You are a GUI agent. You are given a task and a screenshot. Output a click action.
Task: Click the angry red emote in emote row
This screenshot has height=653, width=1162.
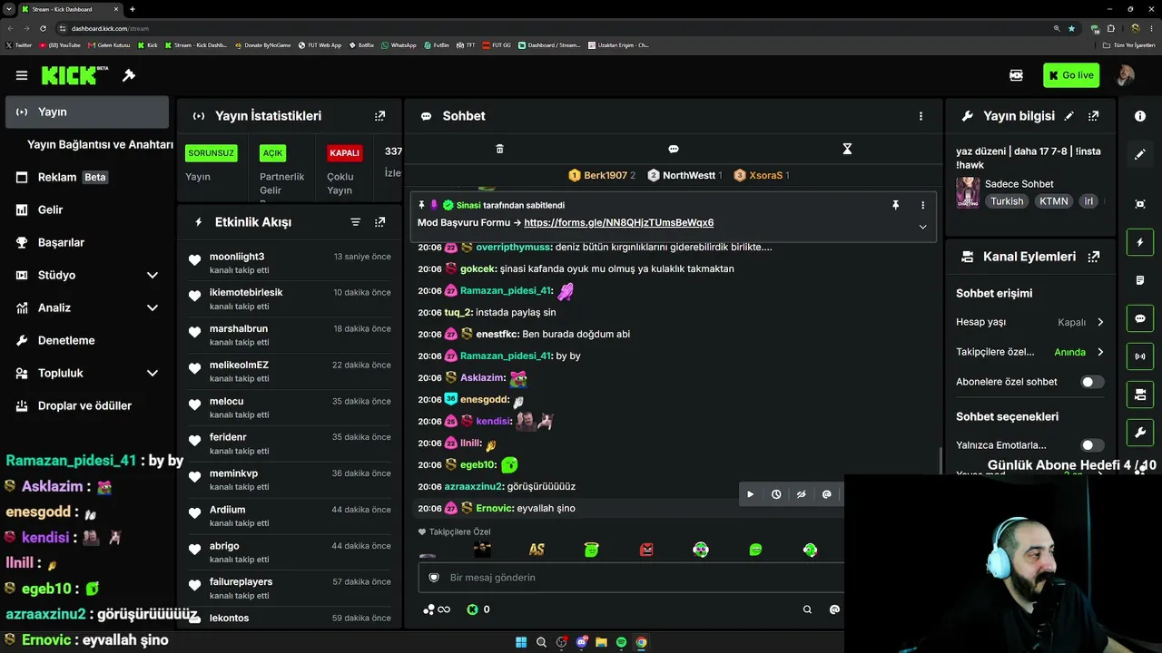click(x=646, y=550)
